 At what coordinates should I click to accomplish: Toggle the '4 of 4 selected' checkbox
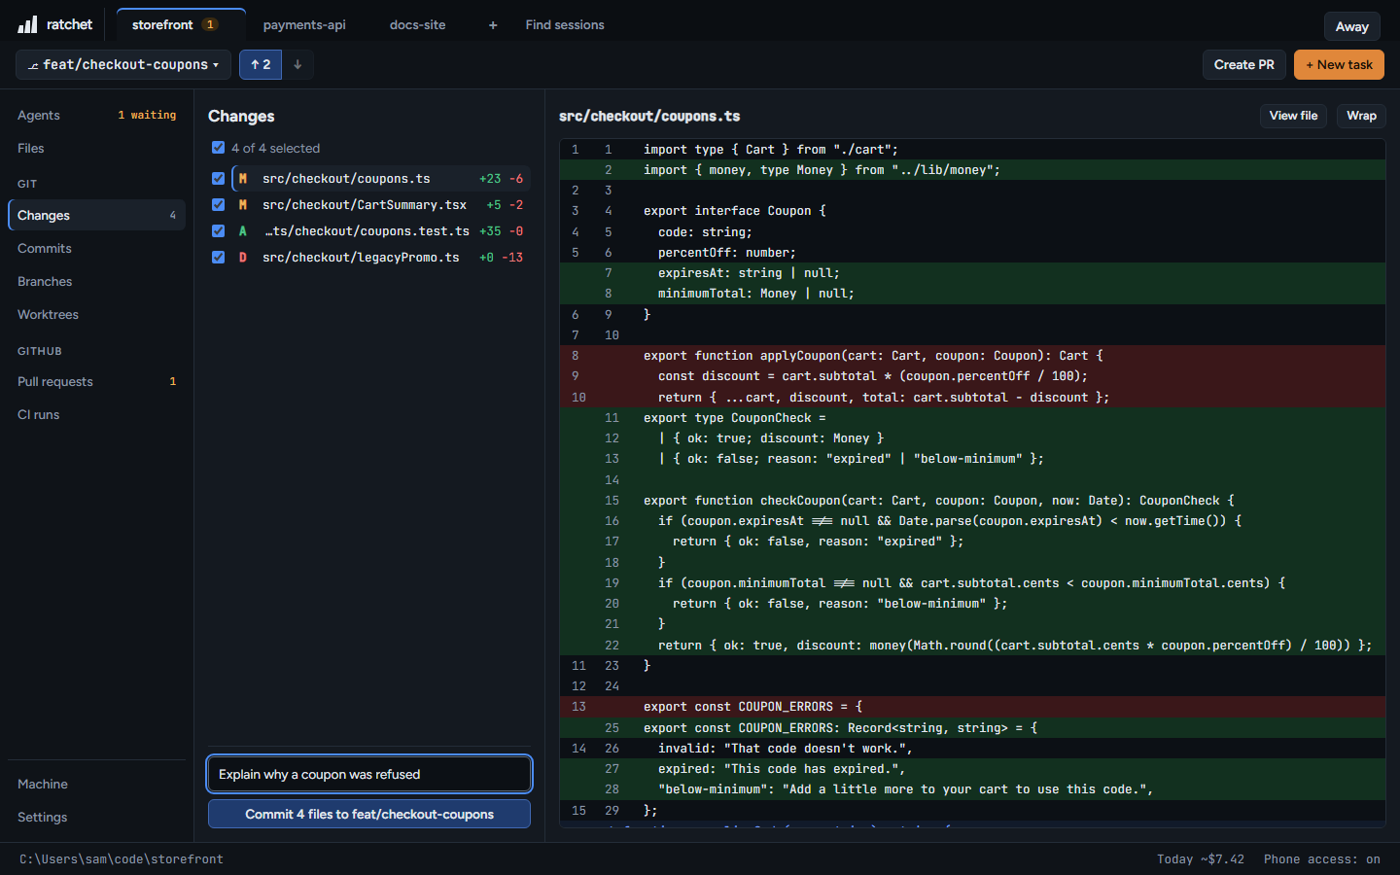(218, 148)
